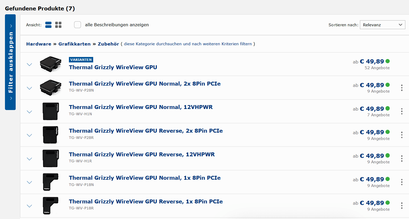Screen dimensions: 409x219
Task: Open three-dot menu for TG-WV-H1R row
Action: (x=401, y=159)
